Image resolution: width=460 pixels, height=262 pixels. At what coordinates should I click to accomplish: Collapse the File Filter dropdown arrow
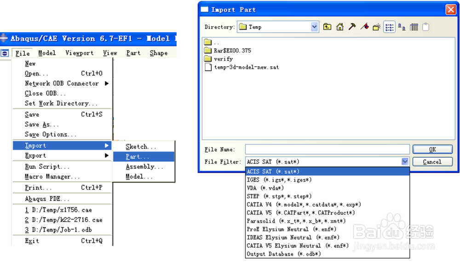pyautogui.click(x=405, y=161)
